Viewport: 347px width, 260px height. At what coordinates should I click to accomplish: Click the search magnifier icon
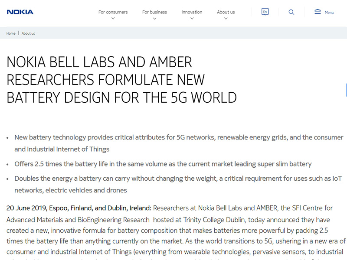click(x=291, y=12)
